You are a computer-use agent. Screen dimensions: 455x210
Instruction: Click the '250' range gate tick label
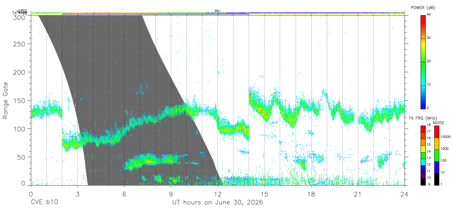click(x=19, y=44)
